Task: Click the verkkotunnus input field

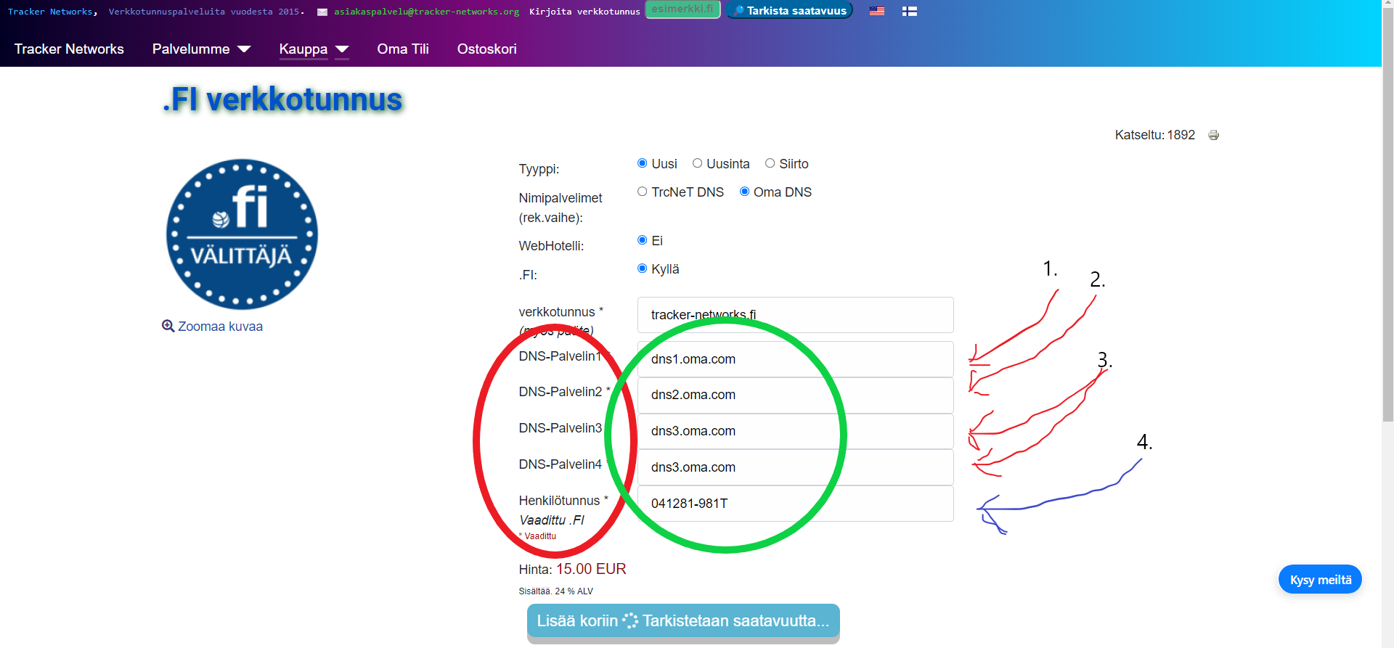Action: coord(795,315)
